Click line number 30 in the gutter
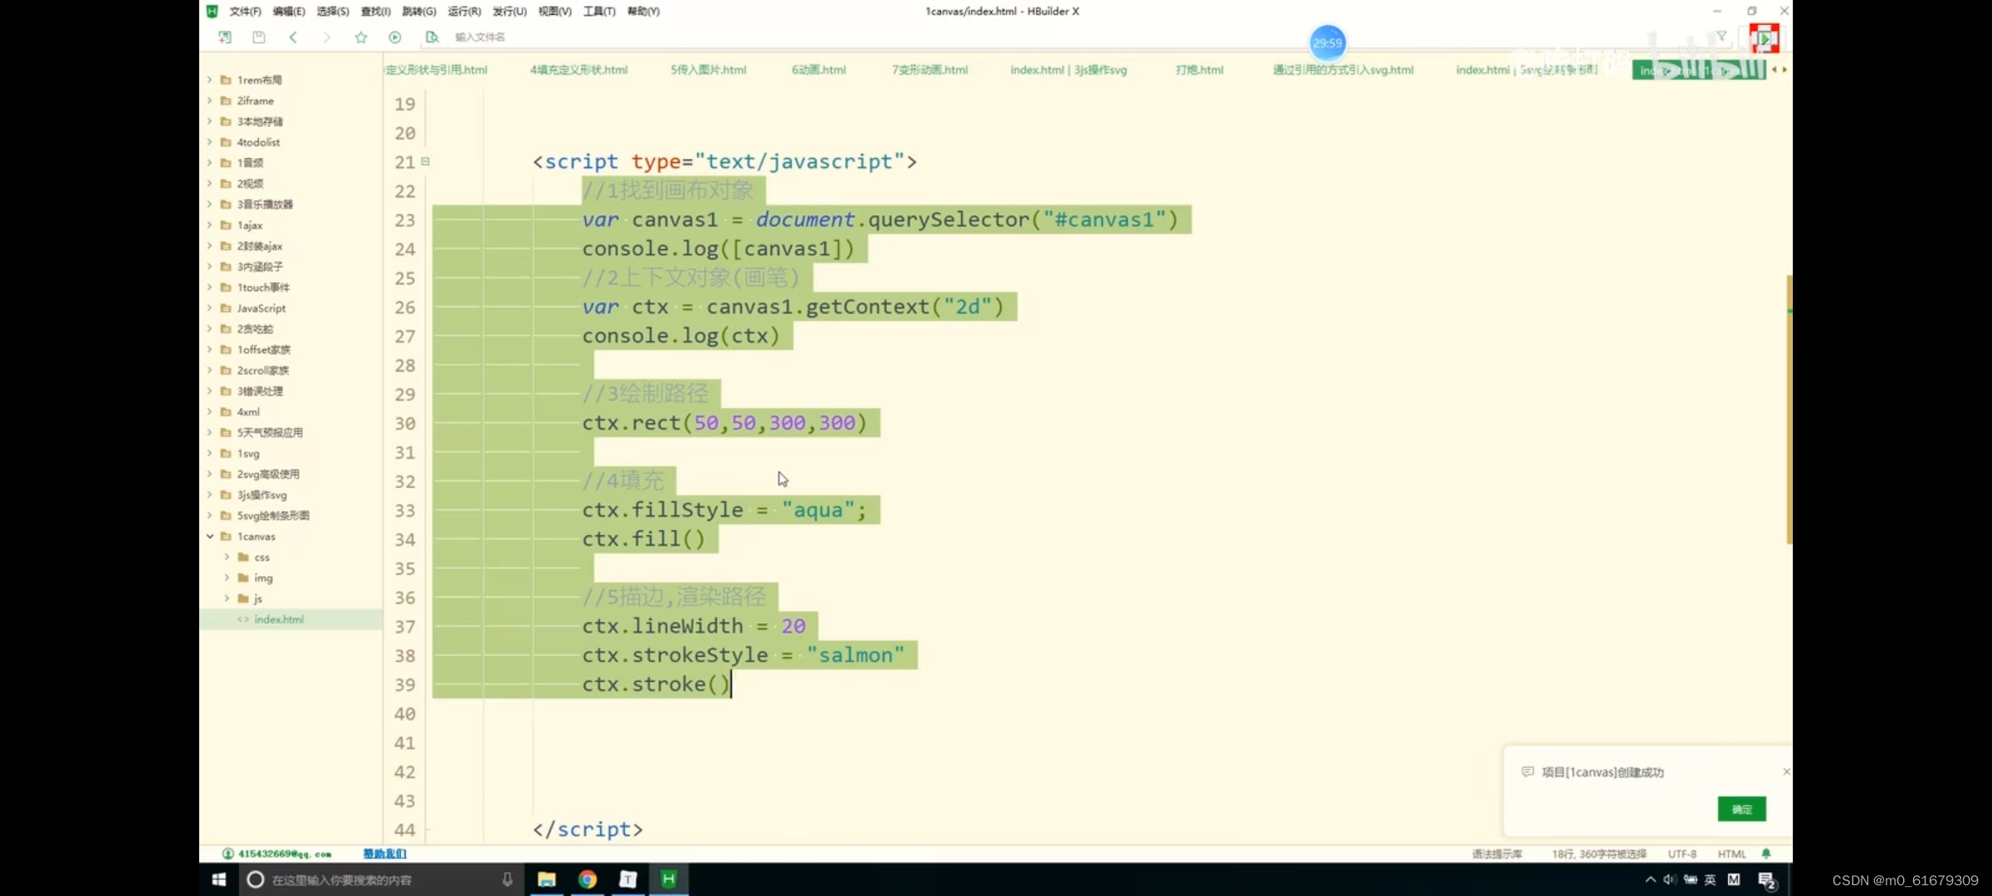Viewport: 1992px width, 896px height. point(405,424)
